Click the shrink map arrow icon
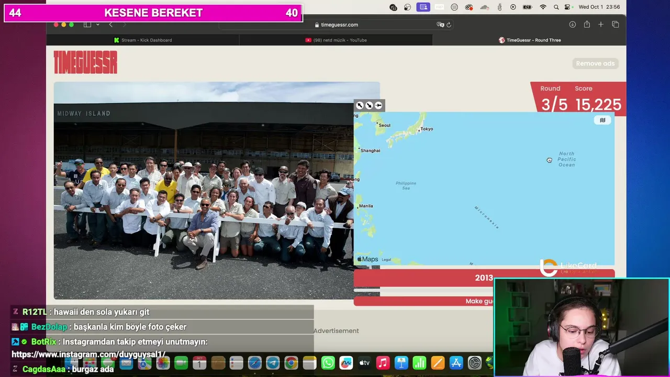 pos(369,105)
